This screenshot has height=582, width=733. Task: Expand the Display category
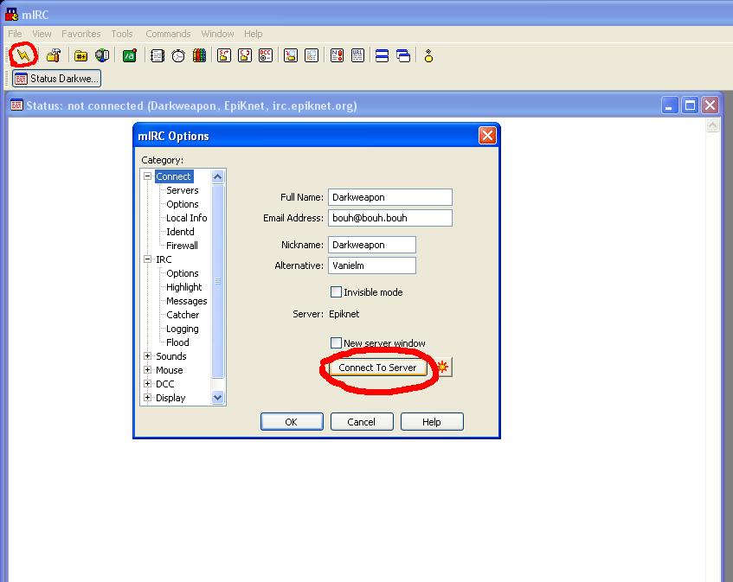(x=148, y=398)
